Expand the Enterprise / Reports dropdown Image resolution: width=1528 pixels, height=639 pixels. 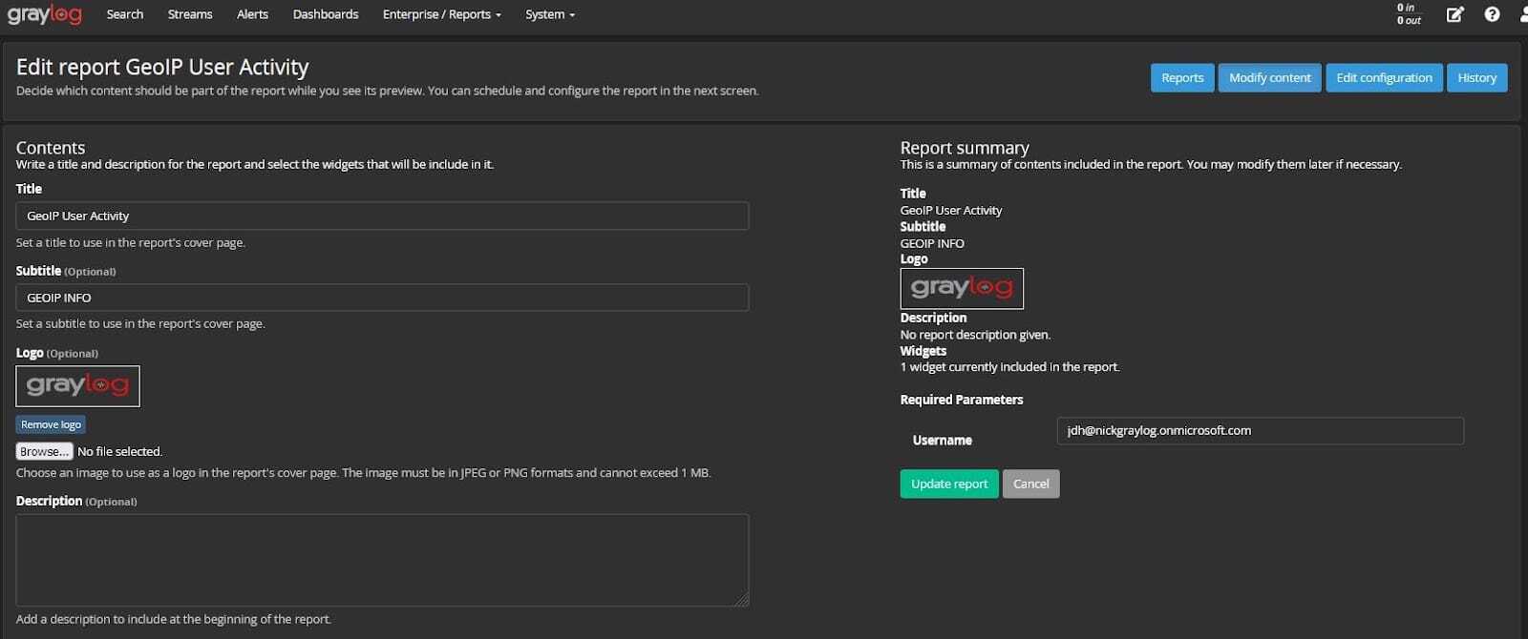(441, 14)
